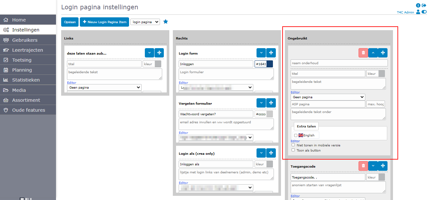Delete the Toegangscode item via trash icon
Screen dimensions: 430x200
(363, 166)
